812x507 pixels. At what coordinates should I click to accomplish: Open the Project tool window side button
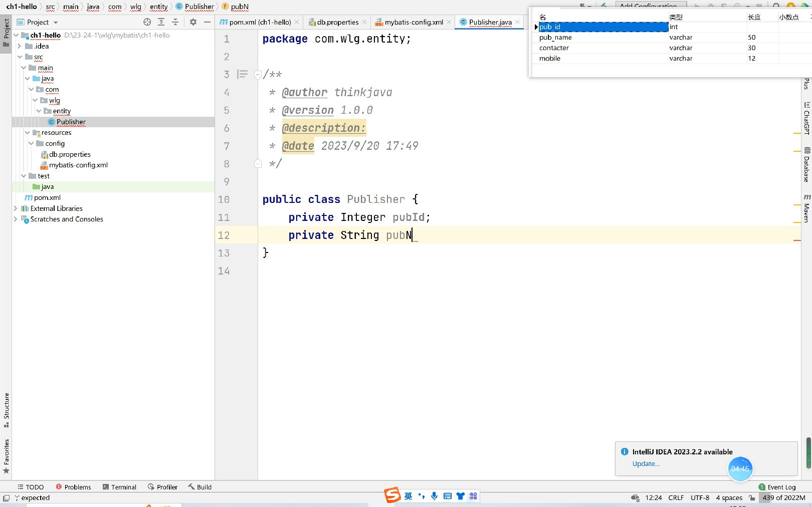point(6,33)
